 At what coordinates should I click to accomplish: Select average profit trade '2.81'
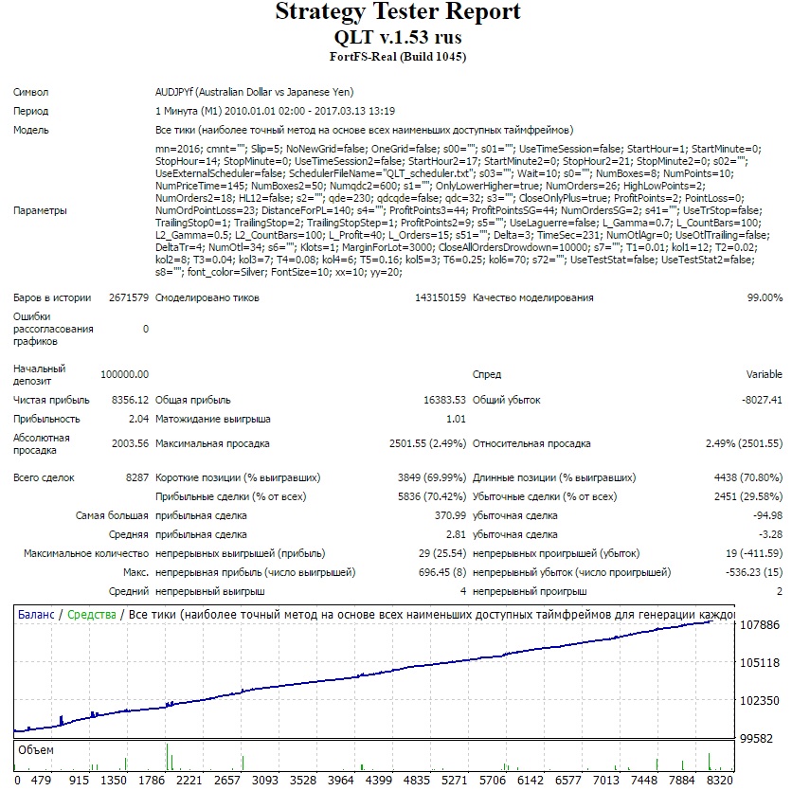[456, 534]
